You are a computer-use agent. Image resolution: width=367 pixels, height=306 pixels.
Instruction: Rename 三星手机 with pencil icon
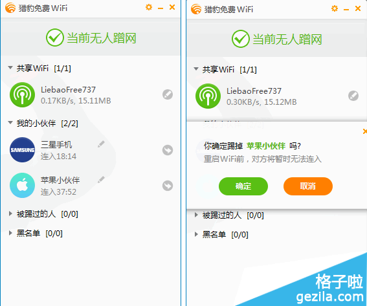tap(101, 144)
